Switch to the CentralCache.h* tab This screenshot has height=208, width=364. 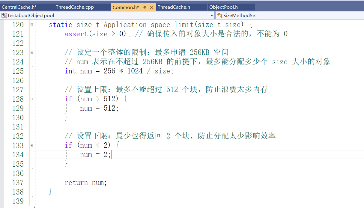19,7
